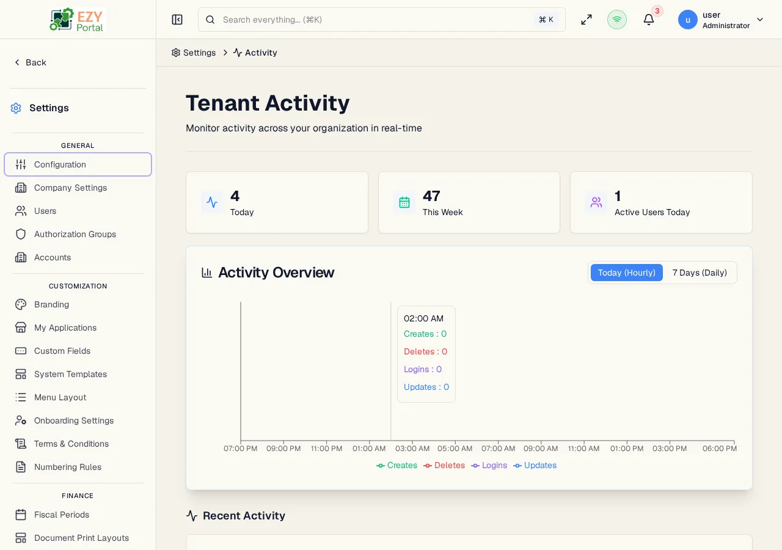Image resolution: width=782 pixels, height=550 pixels.
Task: Click Settings breadcrumb link
Action: [194, 53]
